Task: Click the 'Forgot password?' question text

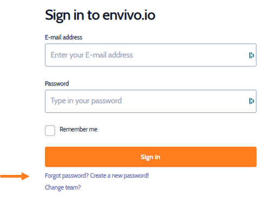Action: (67, 176)
